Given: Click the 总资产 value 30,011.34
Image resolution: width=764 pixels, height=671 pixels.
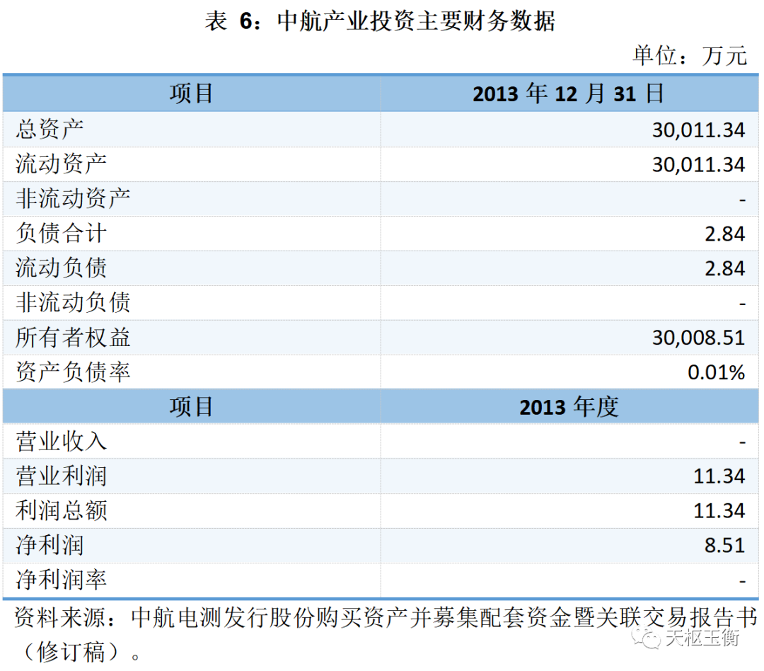Looking at the screenshot, I should tap(698, 130).
